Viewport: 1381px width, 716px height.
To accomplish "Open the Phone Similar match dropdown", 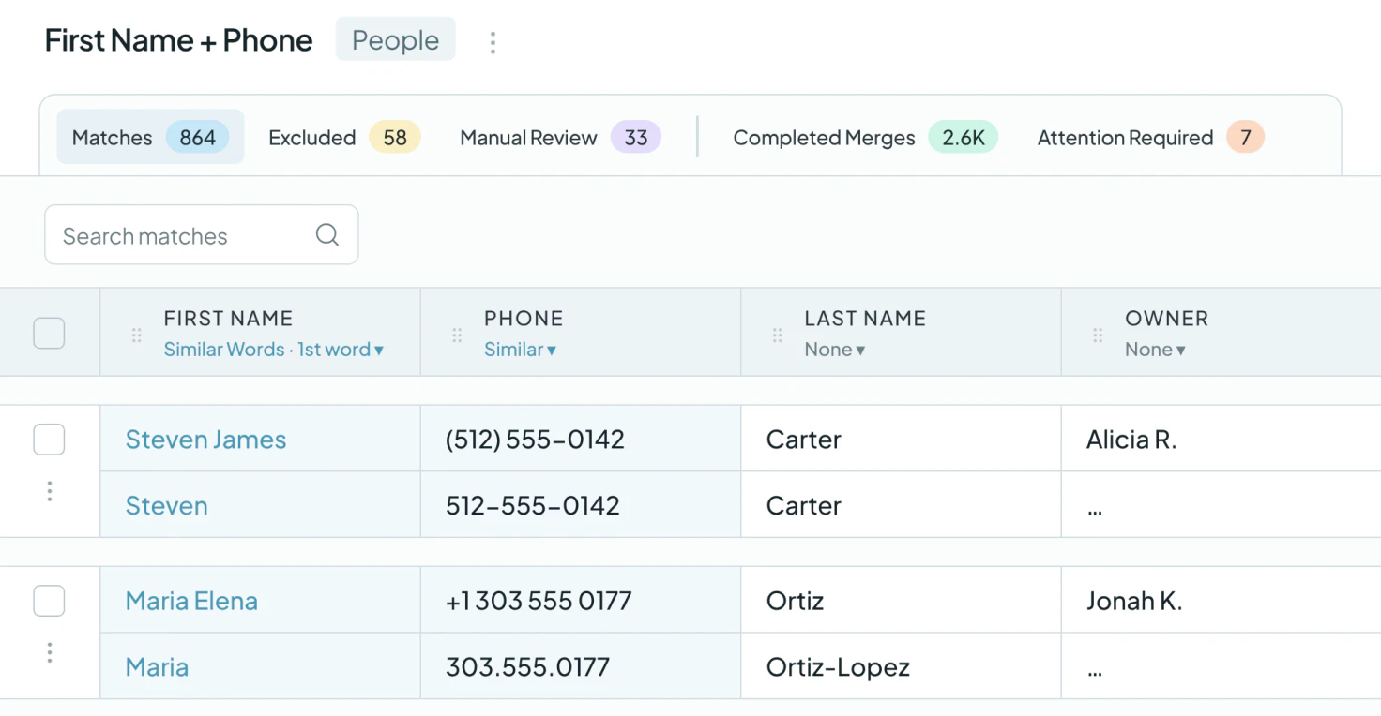I will [521, 350].
